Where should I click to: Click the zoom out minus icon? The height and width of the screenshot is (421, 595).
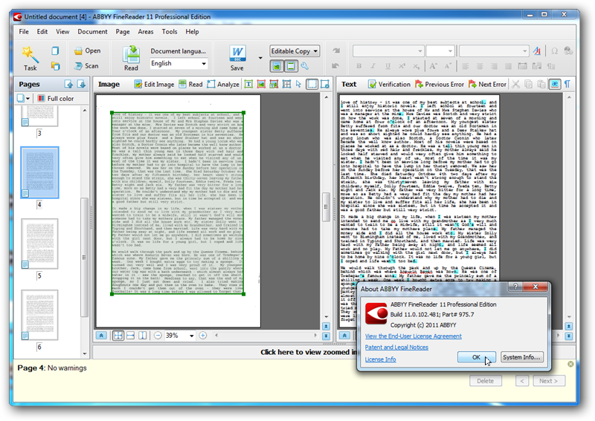pyautogui.click(x=158, y=336)
